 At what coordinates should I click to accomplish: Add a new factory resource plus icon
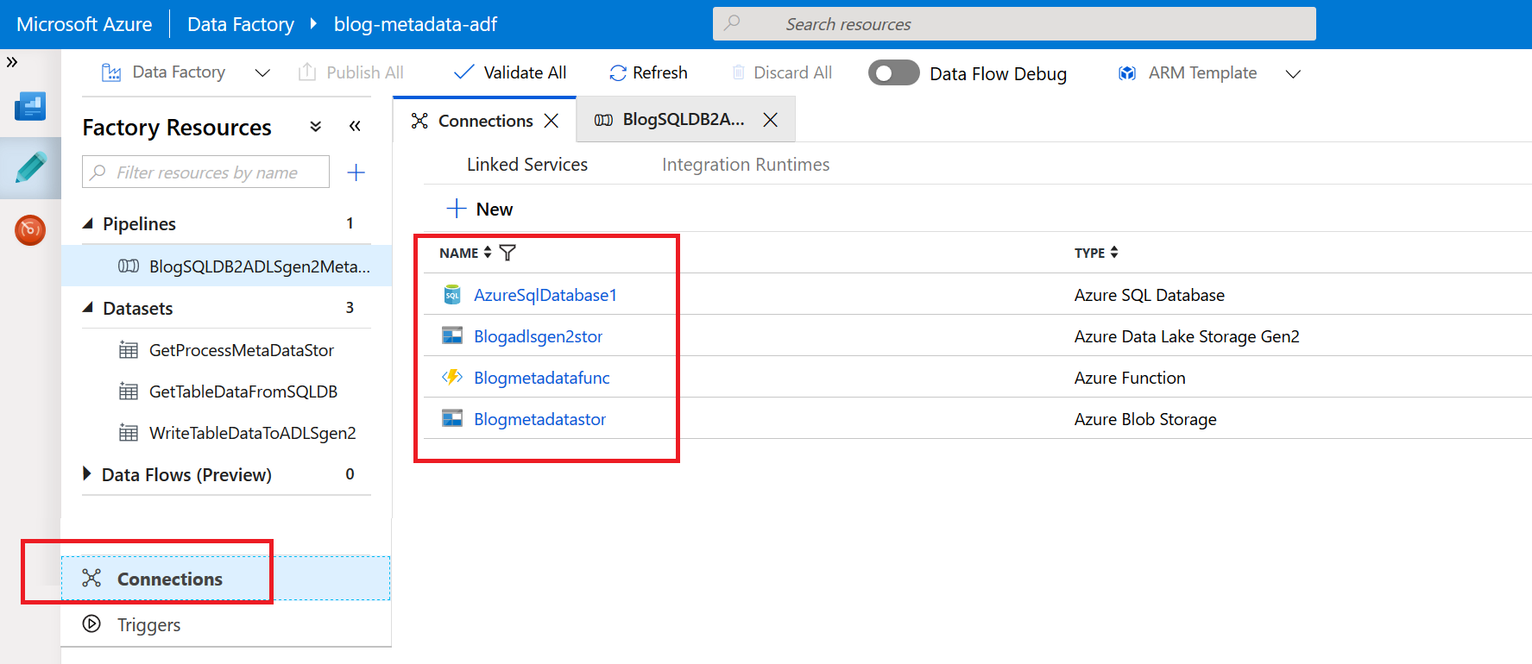click(x=356, y=172)
